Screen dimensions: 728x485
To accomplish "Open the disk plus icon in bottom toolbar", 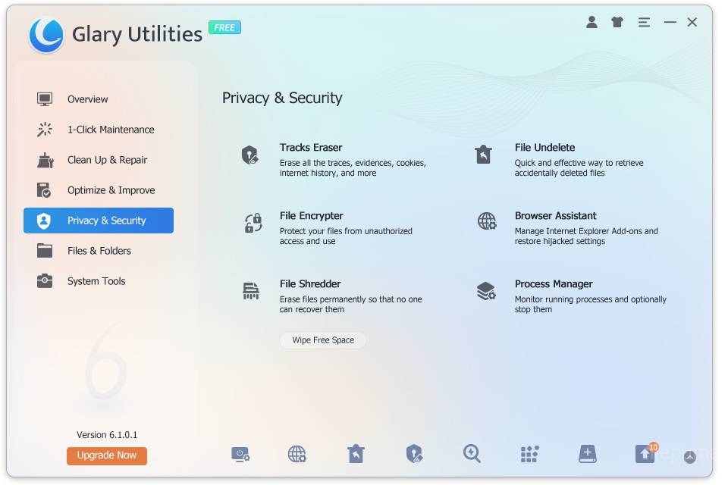I will coord(587,454).
